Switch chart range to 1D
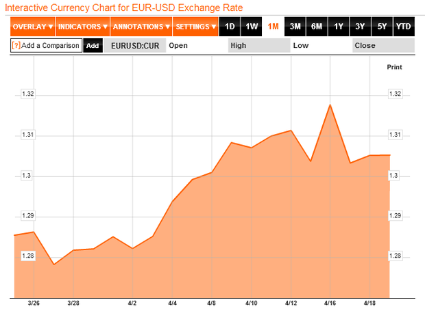The width and height of the screenshot is (425, 311). point(230,27)
